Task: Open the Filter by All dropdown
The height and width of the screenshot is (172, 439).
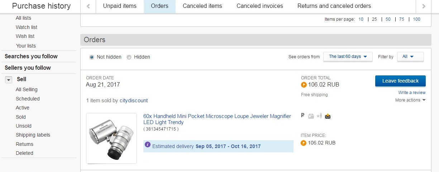Action: point(410,56)
